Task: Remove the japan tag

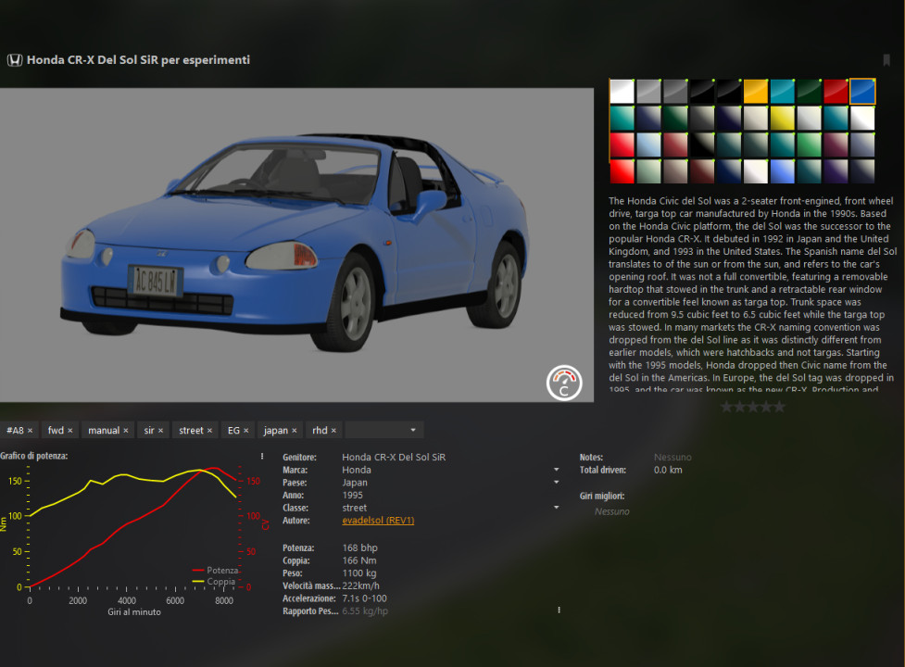Action: [294, 431]
